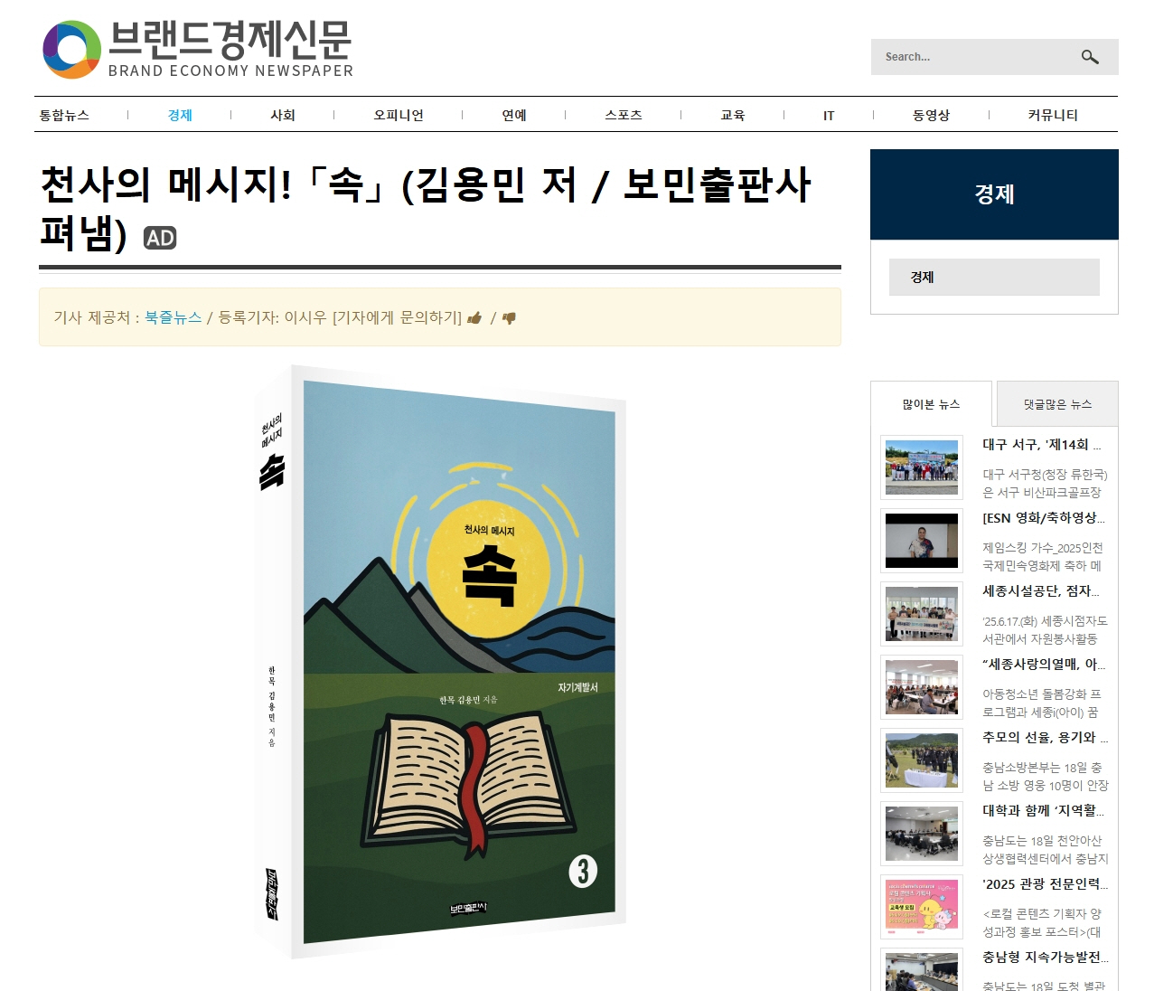Select the 경제 sidebar category item
Screen dimensions: 1173x991
point(994,277)
